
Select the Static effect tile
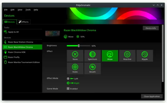pyautogui.click(x=75, y=68)
